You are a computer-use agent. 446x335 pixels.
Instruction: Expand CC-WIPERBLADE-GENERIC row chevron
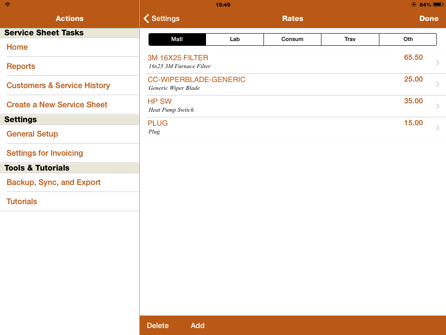pos(437,85)
